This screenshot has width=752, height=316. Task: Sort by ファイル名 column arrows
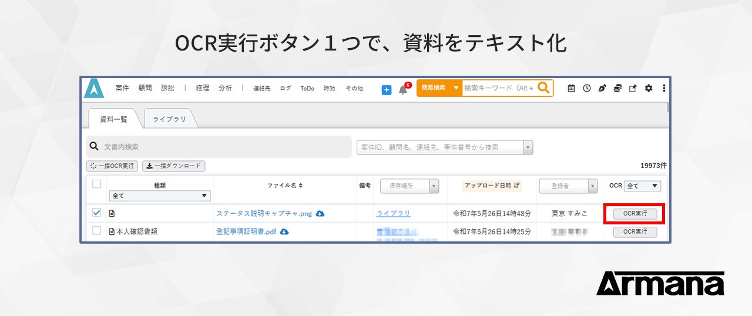(x=301, y=186)
